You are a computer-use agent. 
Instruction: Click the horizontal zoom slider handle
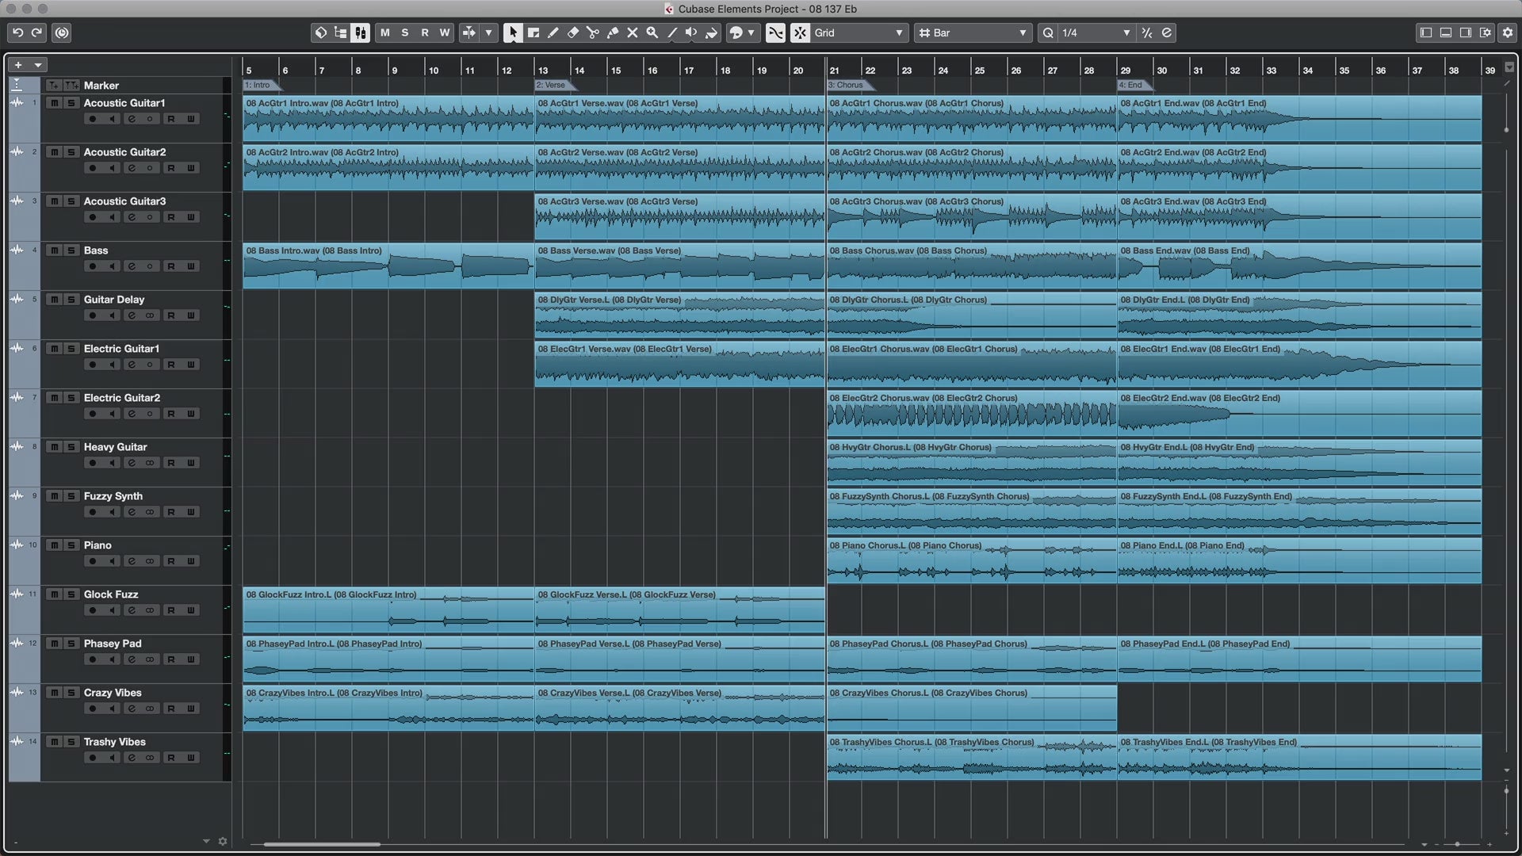1457,844
